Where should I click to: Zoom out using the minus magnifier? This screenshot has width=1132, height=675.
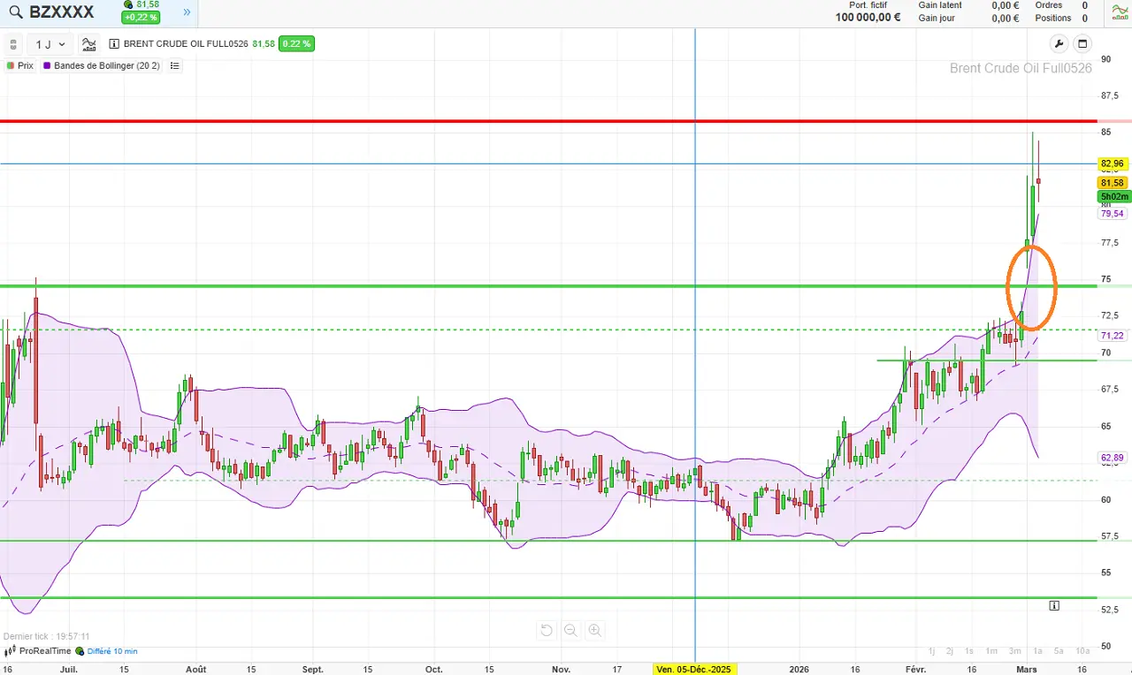[x=570, y=630]
